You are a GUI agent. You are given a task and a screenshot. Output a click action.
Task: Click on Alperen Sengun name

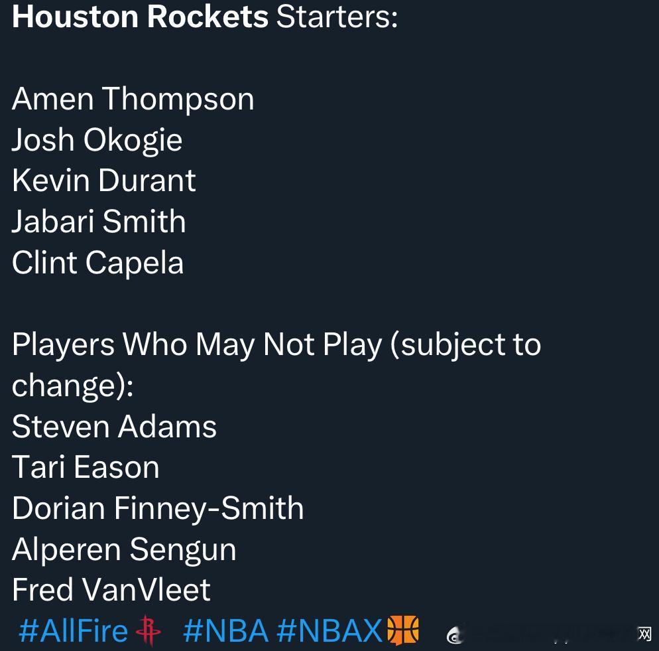(124, 549)
